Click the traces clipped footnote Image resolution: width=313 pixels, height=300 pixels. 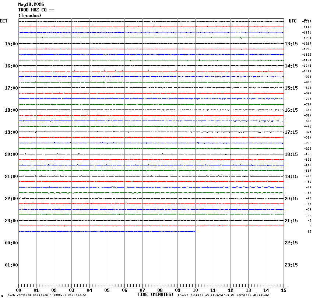(224, 295)
